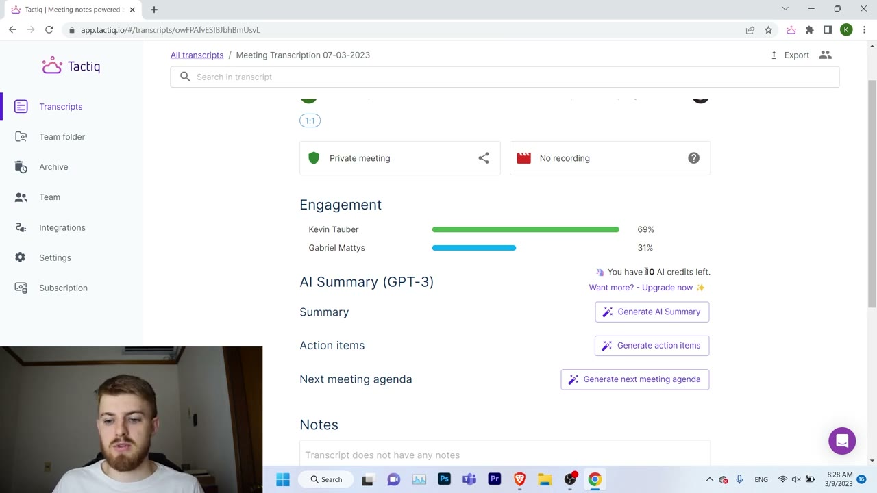The image size is (877, 493).
Task: Go to the Archive section
Action: [x=53, y=167]
